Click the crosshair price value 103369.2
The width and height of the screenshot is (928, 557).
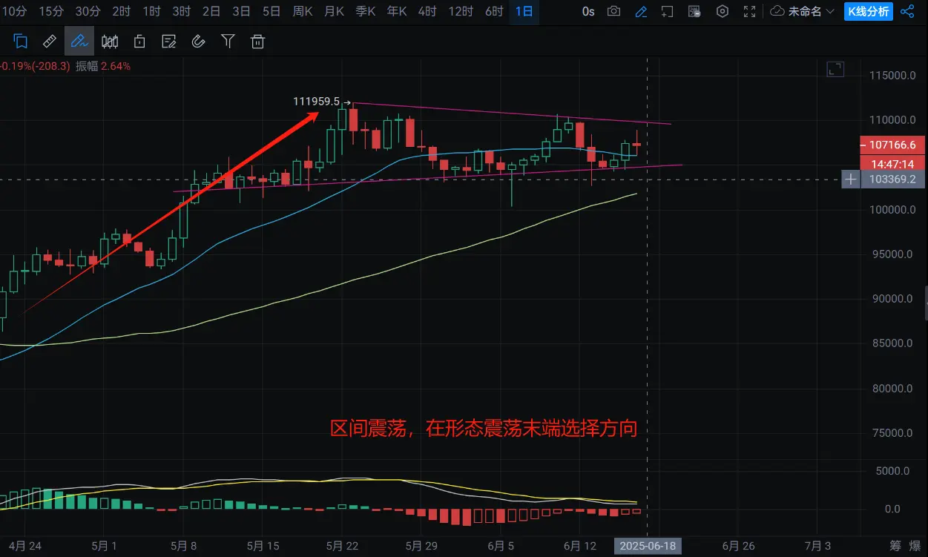tap(893, 179)
